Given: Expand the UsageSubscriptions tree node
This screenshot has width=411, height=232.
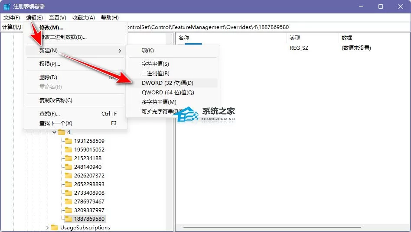Looking at the screenshot, I should [47, 228].
